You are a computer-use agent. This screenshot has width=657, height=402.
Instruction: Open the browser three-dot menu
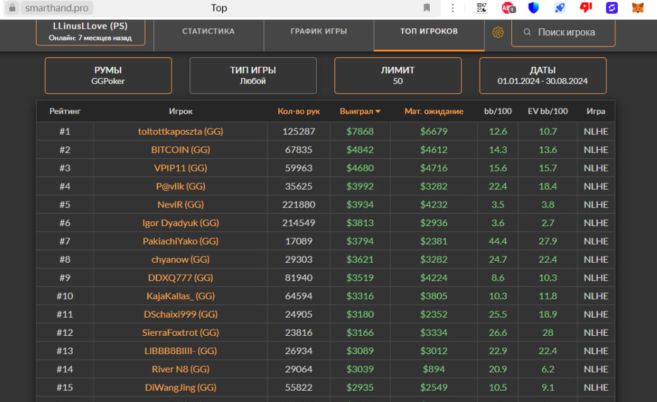click(x=453, y=8)
